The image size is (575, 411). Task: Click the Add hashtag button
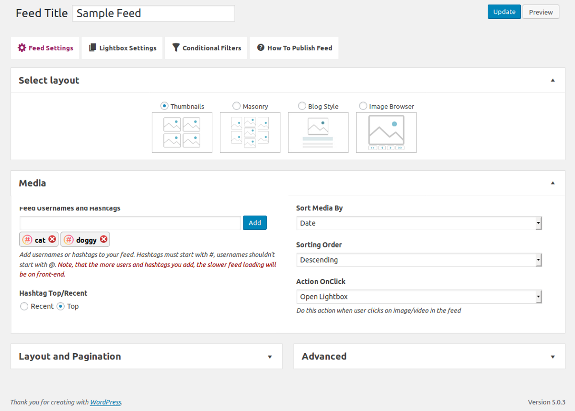255,223
